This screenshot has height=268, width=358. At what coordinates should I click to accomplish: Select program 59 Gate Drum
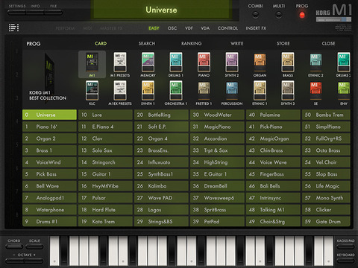(x=326, y=221)
